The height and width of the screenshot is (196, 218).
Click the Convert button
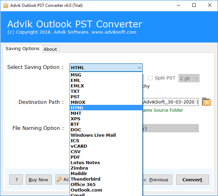tap(192, 180)
